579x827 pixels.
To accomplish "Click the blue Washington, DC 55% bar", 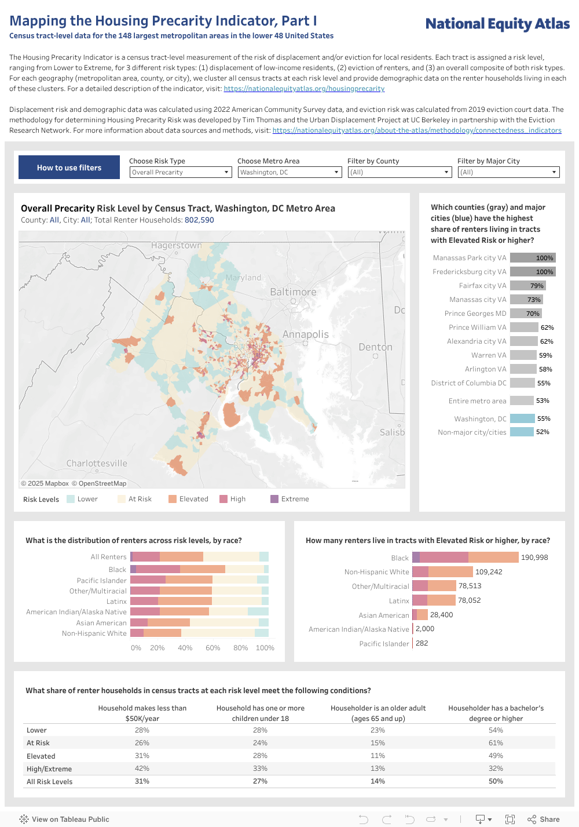I will pyautogui.click(x=522, y=418).
